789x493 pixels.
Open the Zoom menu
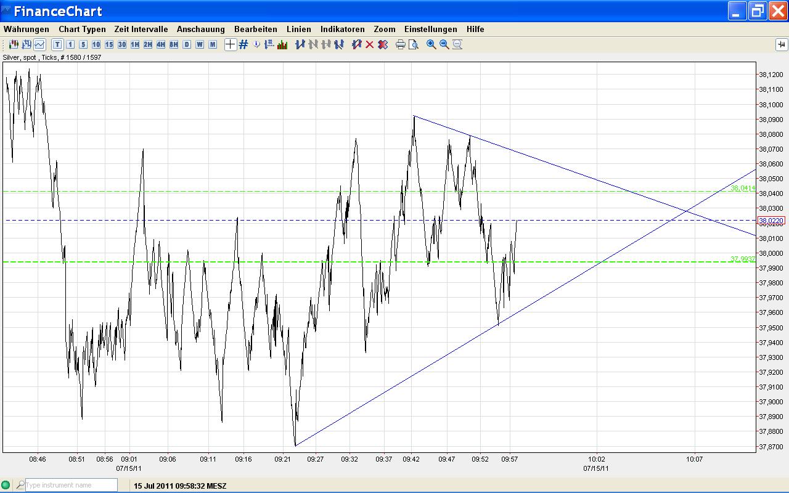(385, 29)
